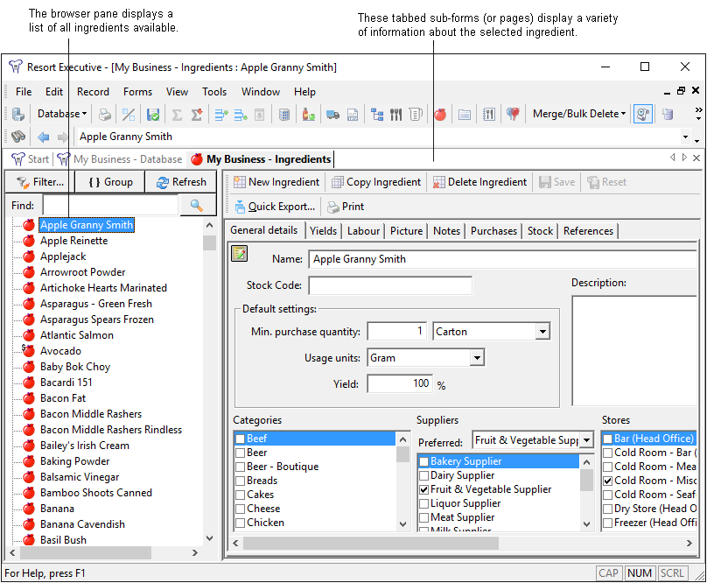Click the boxed cutlery menu toolbar icon
This screenshot has width=707, height=583.
pos(489,114)
